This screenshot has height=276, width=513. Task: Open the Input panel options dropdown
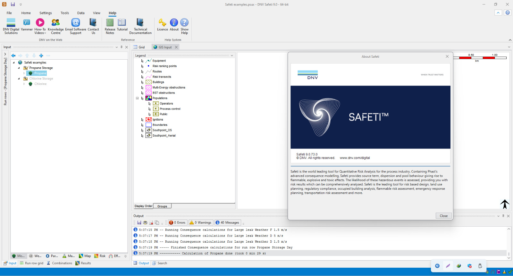coord(117,47)
